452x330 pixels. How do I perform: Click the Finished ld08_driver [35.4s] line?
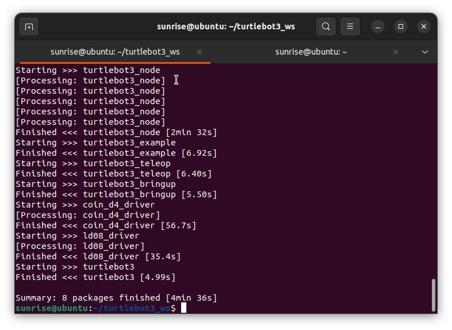click(98, 256)
